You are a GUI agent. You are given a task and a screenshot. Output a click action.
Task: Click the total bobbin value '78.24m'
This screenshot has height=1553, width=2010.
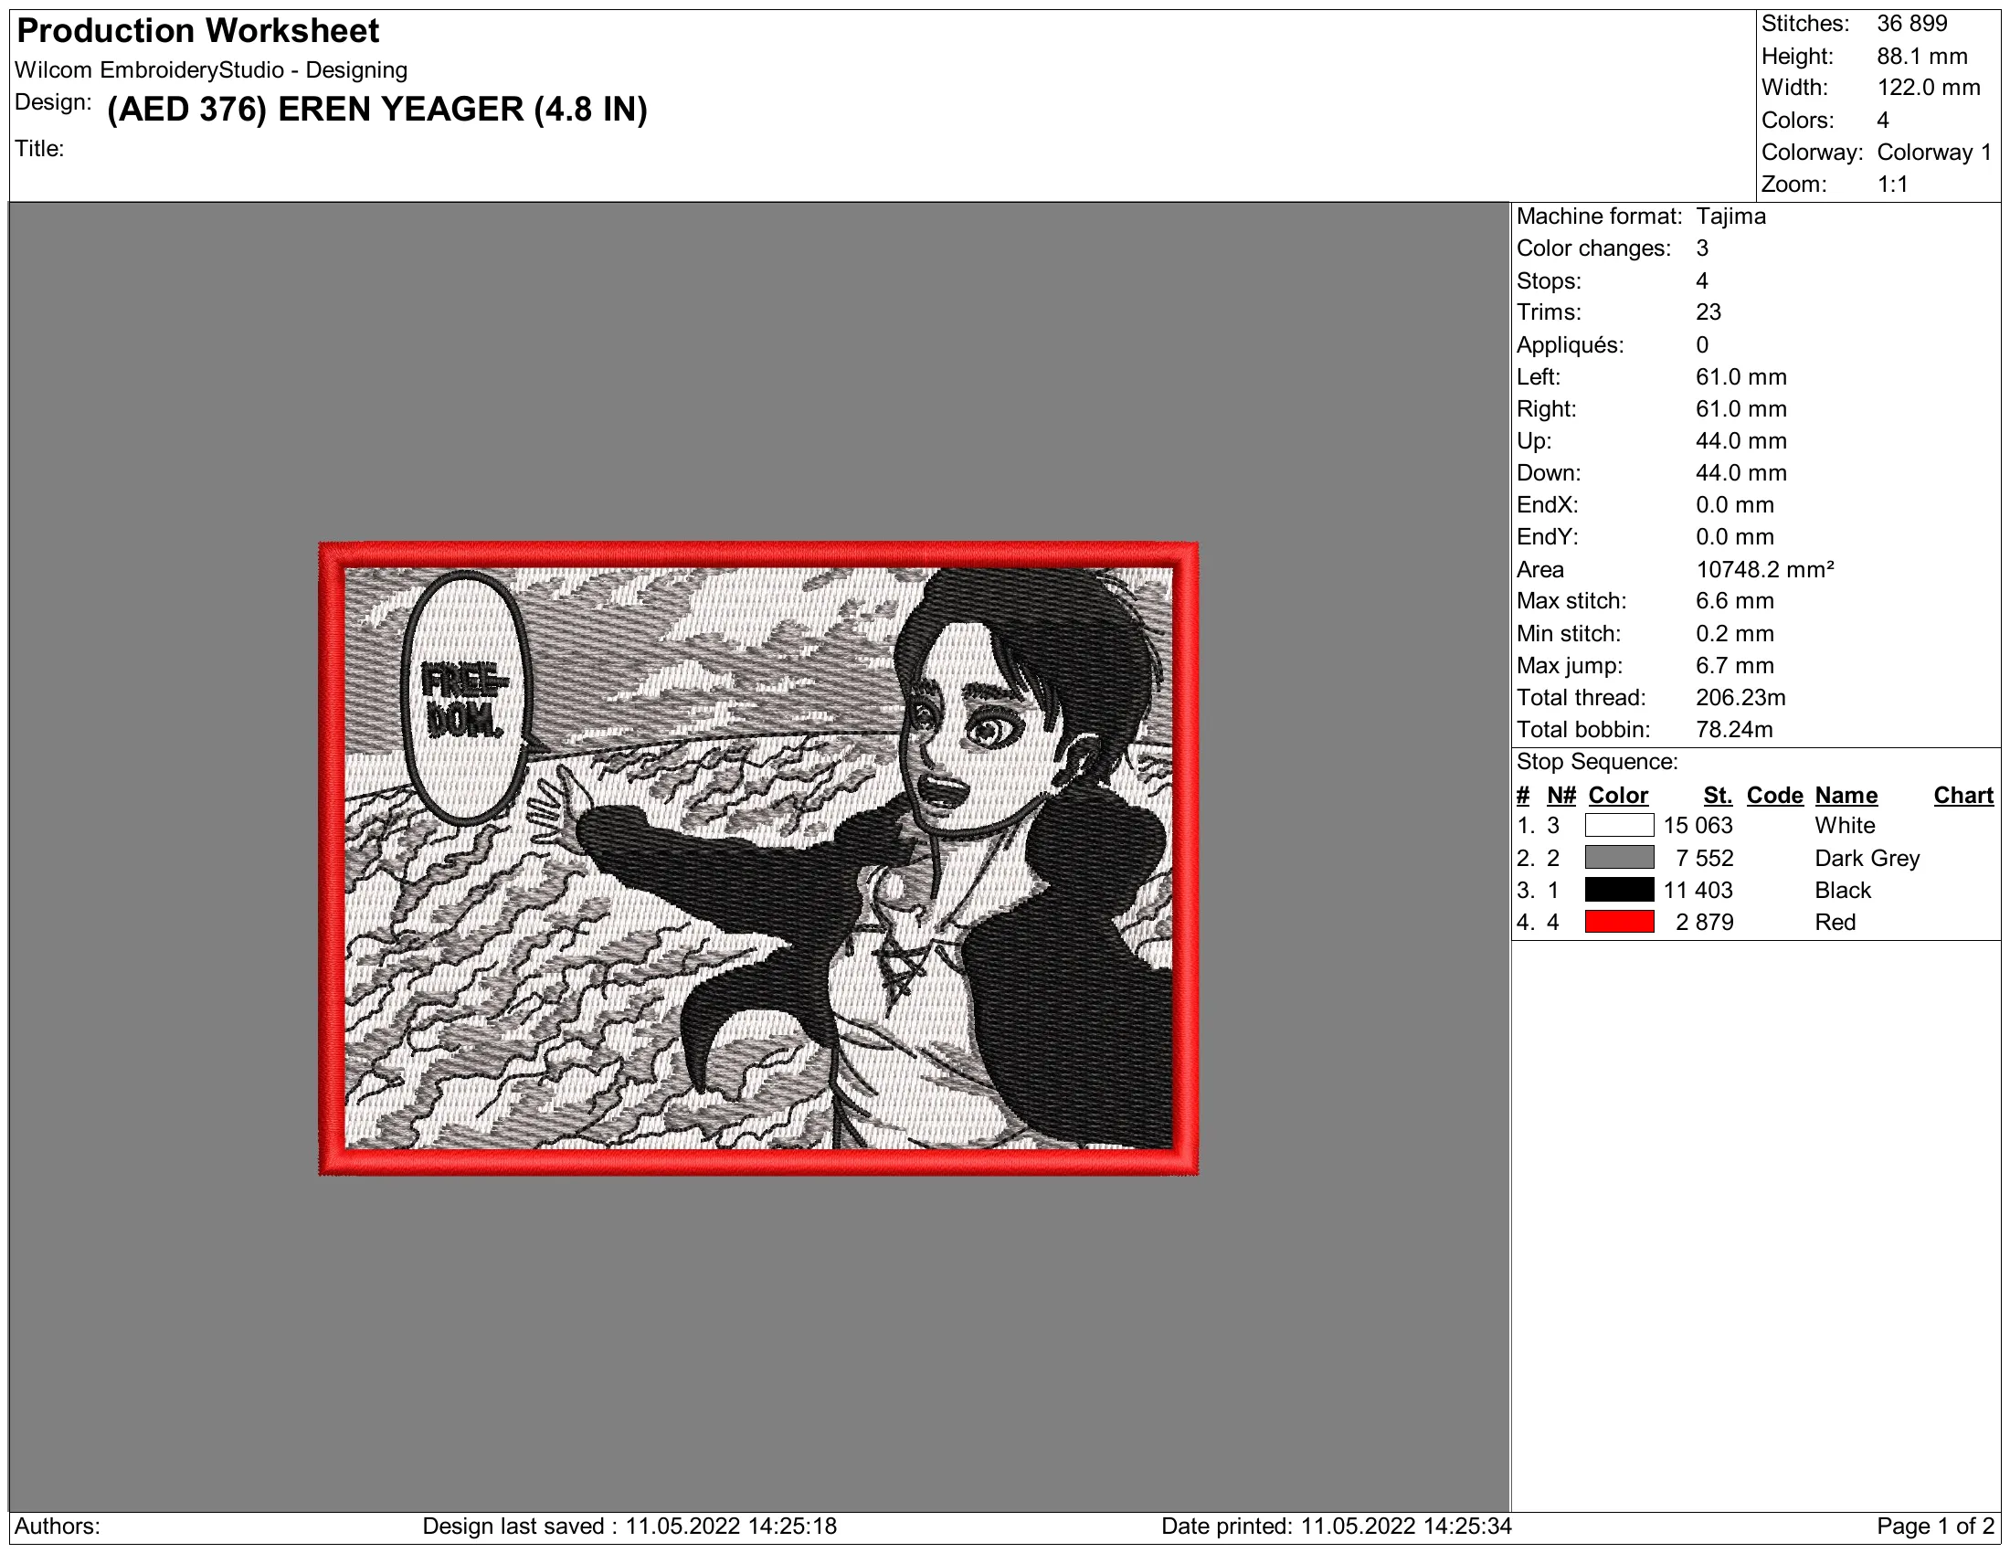1734,730
